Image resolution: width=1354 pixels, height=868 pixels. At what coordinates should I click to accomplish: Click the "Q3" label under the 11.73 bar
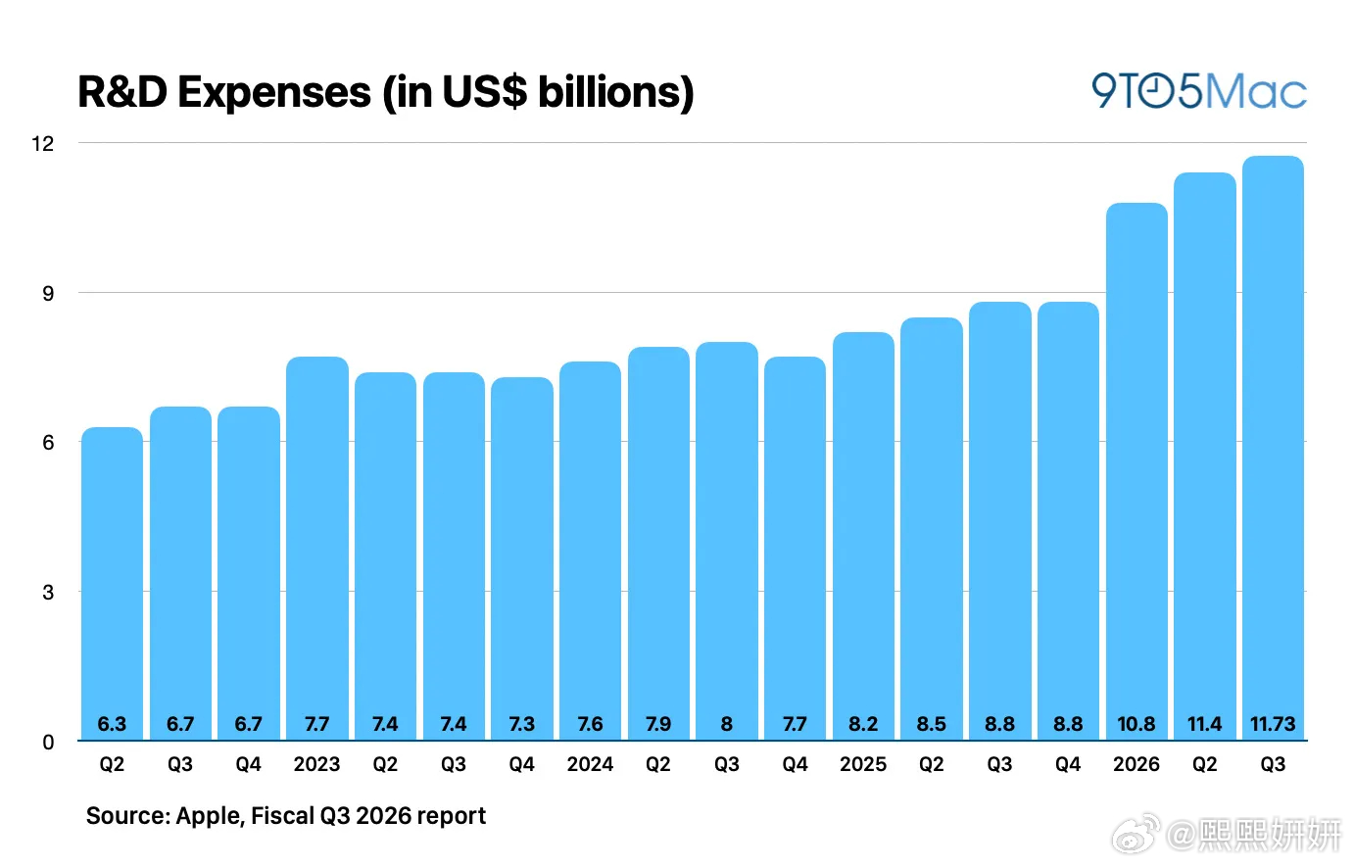pos(1273,764)
